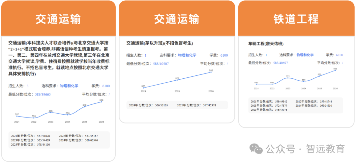Select the 559 point on 2022 in 詹天佑班 chart

(272, 84)
